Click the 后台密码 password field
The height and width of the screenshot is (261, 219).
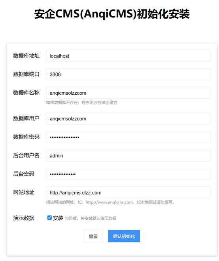tap(128, 174)
